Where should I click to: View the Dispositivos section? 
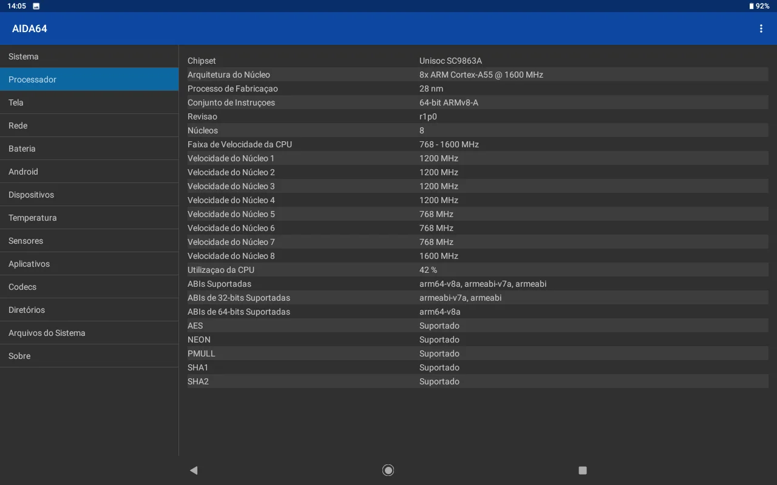pos(89,195)
